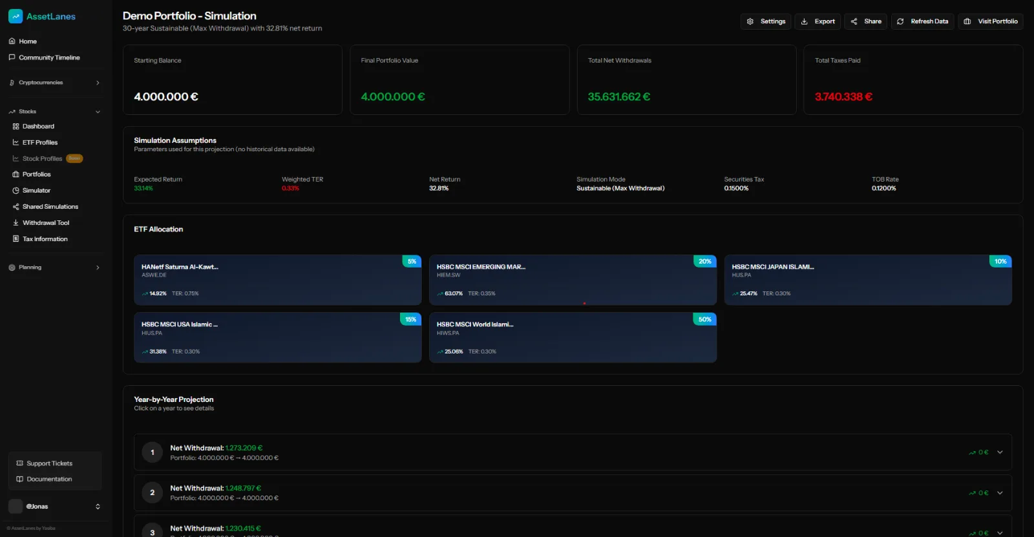Go to Home via its house icon

point(12,41)
